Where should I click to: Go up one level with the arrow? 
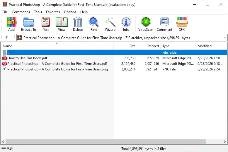coord(7,38)
